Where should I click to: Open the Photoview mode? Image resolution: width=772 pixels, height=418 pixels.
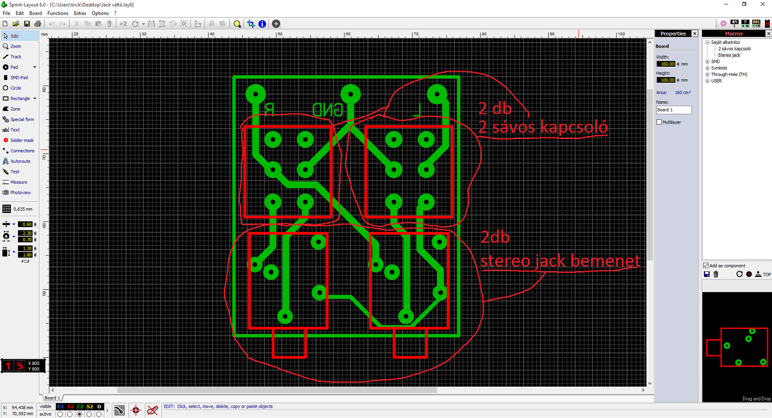coord(20,192)
